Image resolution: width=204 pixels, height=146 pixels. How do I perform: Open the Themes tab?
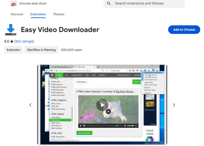(x=59, y=14)
